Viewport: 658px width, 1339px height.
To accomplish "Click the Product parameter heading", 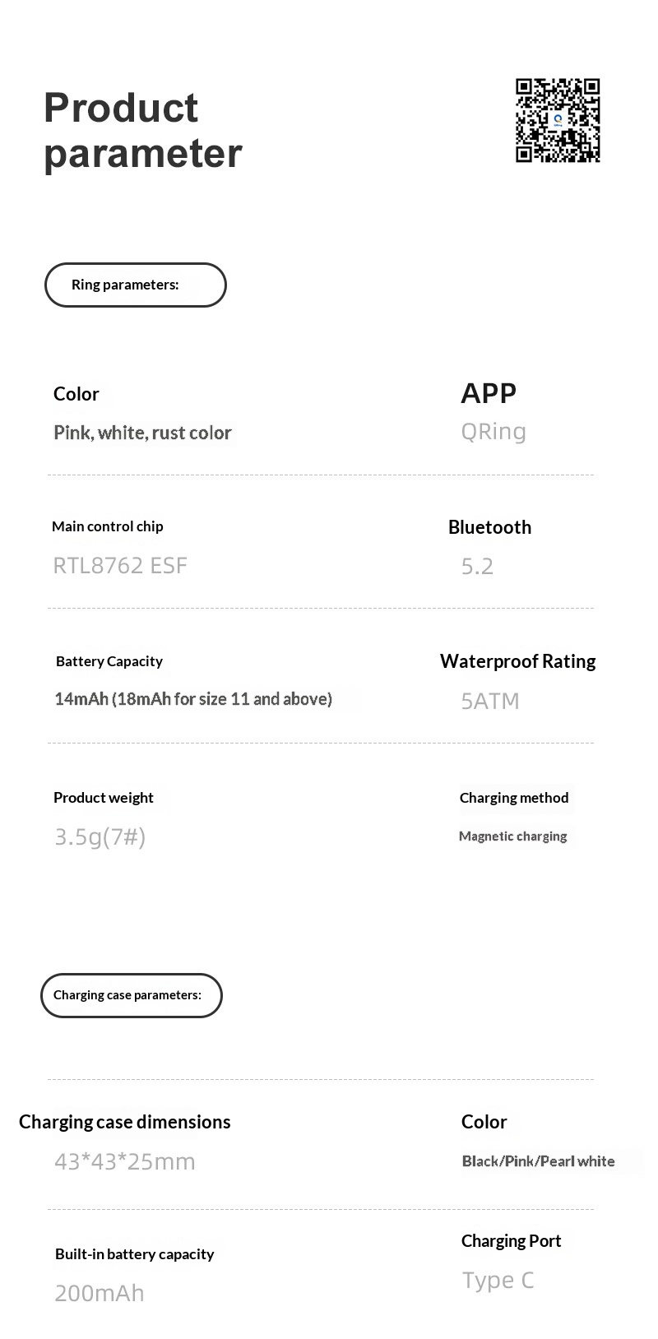I will click(142, 131).
